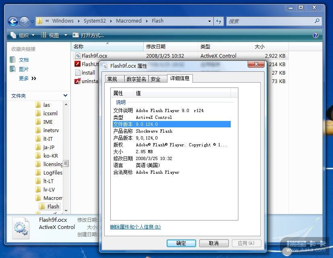Select the inetsrv folder in tree

pos(51,130)
